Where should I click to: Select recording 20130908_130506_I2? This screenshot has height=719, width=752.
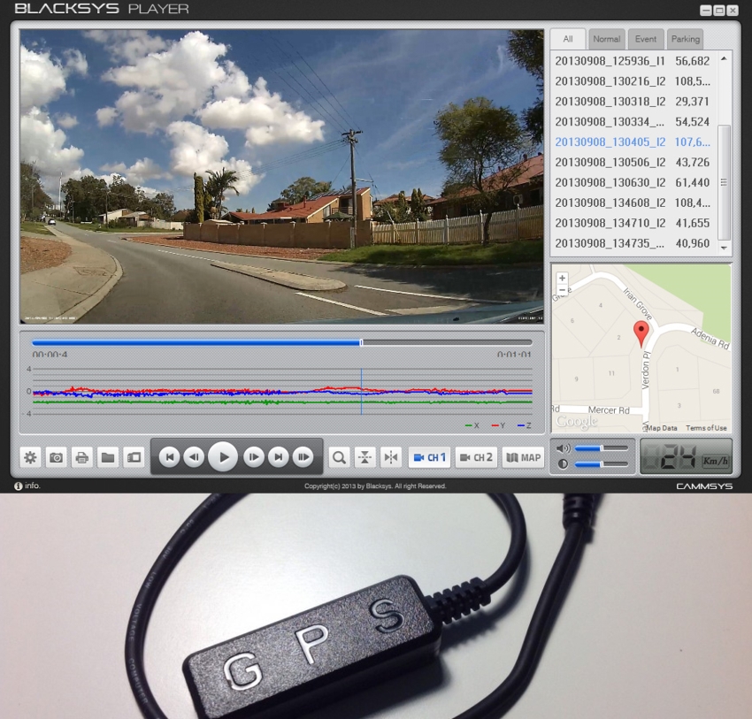pos(633,162)
